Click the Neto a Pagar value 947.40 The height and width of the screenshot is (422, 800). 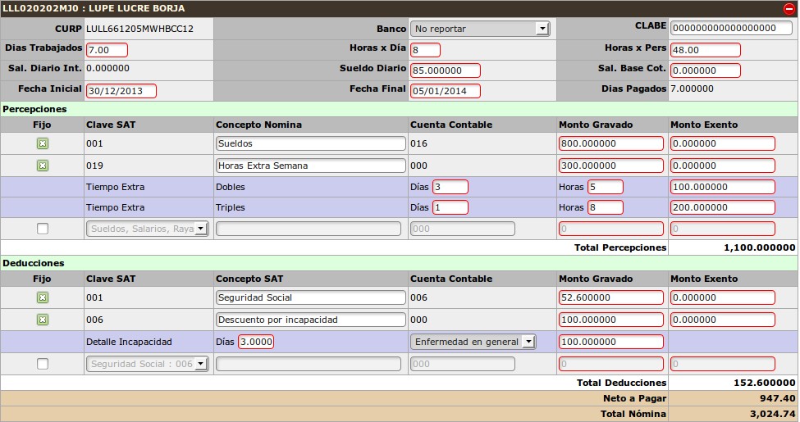coord(778,398)
